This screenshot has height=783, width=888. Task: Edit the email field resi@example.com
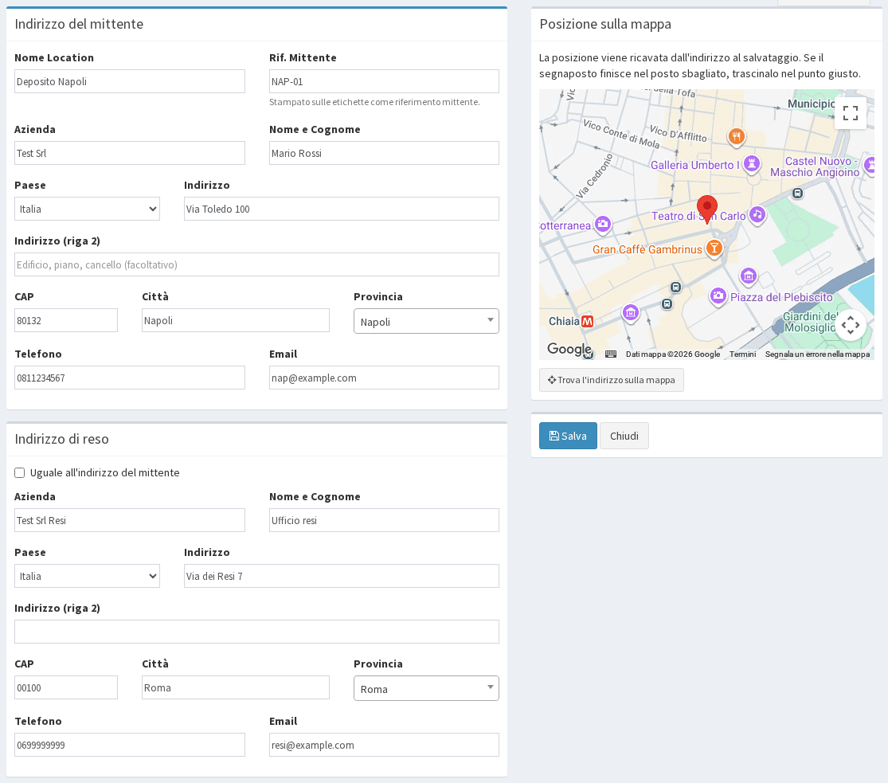point(384,745)
